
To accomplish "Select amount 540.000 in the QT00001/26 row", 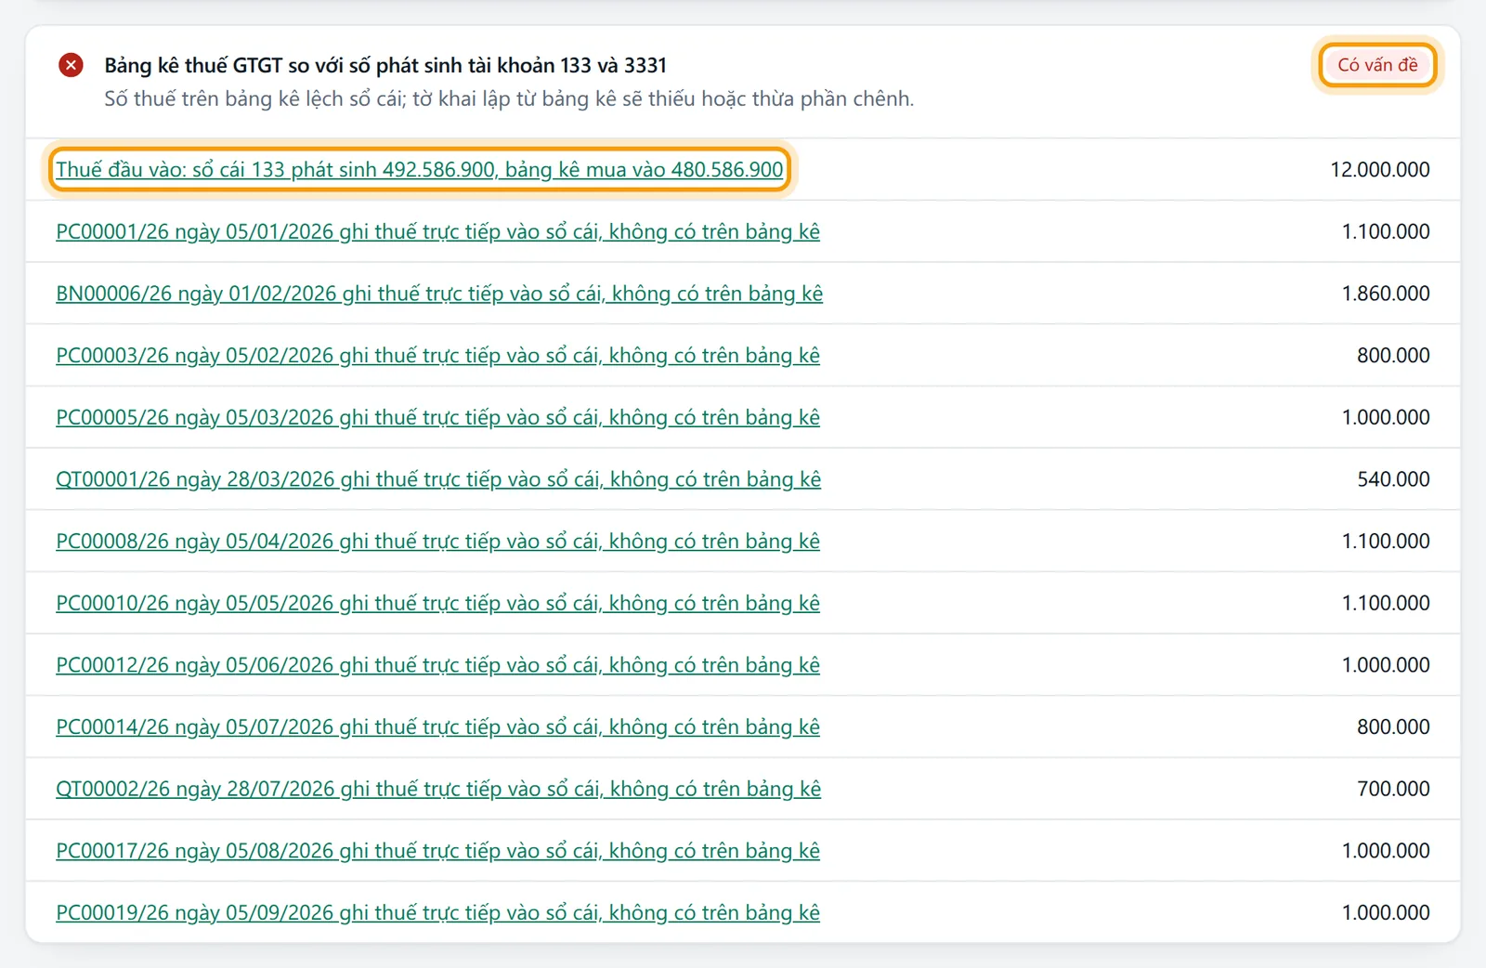I will click(1393, 479).
